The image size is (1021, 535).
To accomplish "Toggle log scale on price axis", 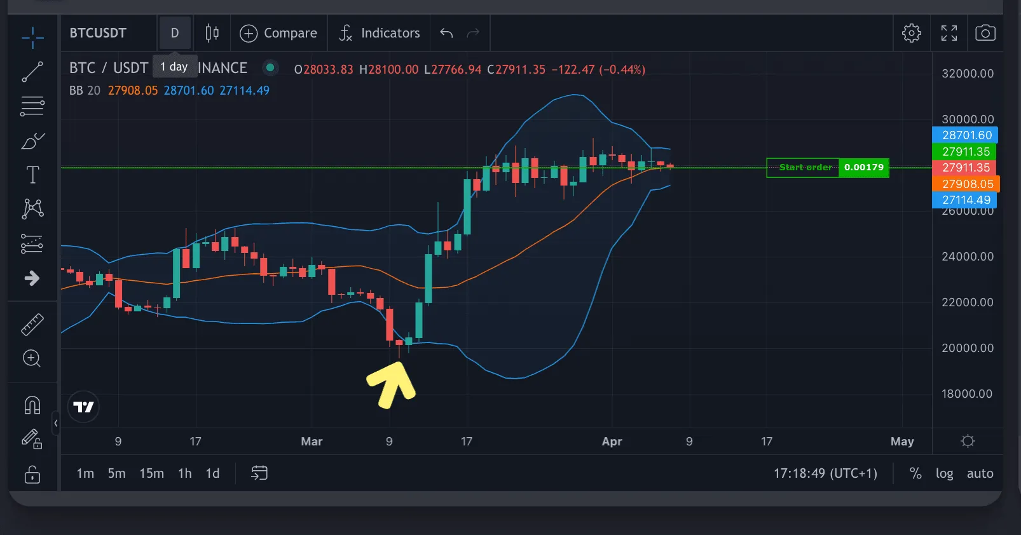I will 944,473.
